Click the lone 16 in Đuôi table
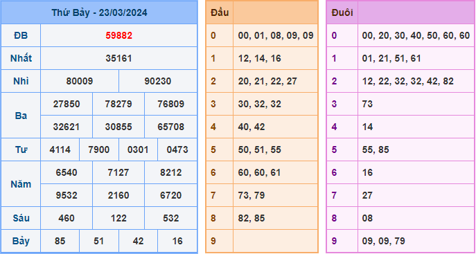 367,172
